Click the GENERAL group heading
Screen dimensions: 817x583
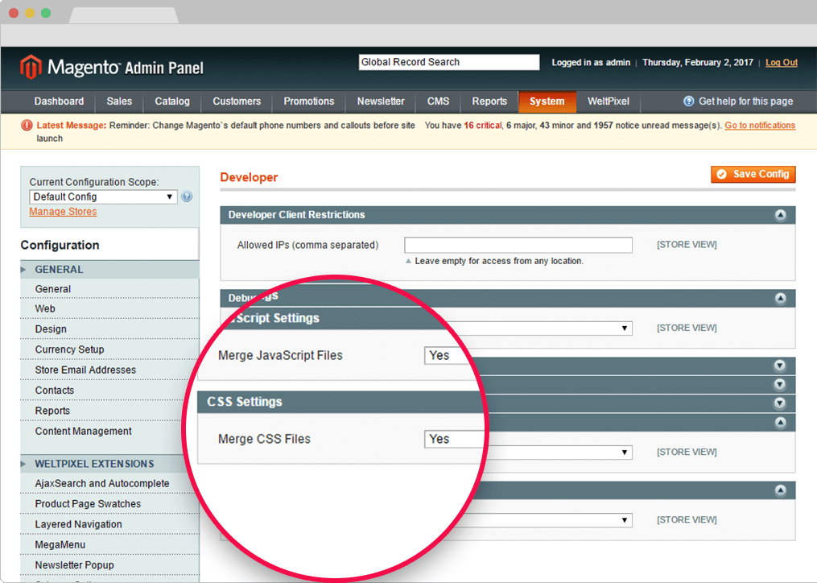[x=59, y=270]
